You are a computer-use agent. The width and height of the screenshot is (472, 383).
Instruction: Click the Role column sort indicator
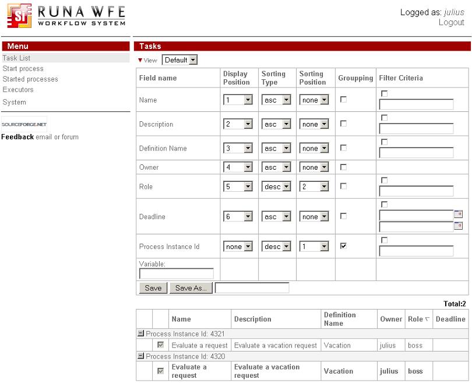[x=428, y=319]
